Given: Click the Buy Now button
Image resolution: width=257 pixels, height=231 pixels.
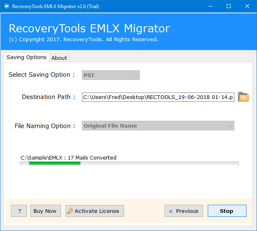Looking at the screenshot, I should coord(46,211).
